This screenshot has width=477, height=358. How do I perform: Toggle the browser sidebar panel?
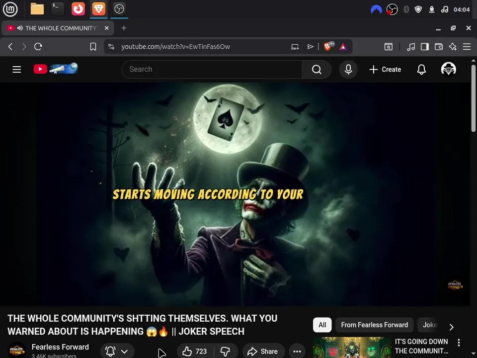[x=425, y=47]
